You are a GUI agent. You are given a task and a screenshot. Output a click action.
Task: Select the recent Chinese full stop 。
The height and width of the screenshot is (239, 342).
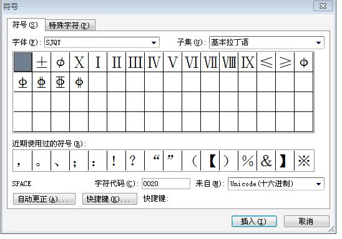pyautogui.click(x=41, y=161)
